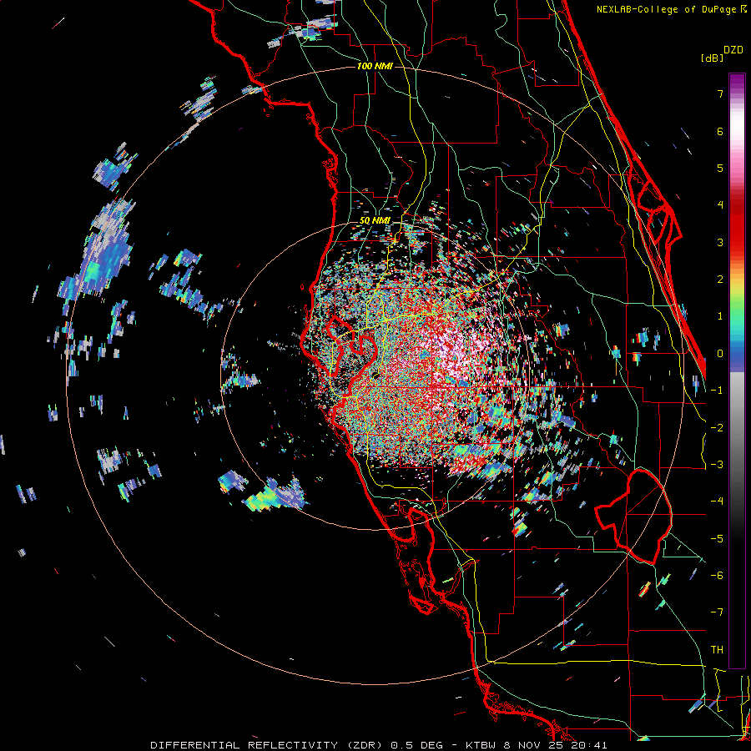Select scale value -3 on legend
751x751 pixels.
pos(717,465)
